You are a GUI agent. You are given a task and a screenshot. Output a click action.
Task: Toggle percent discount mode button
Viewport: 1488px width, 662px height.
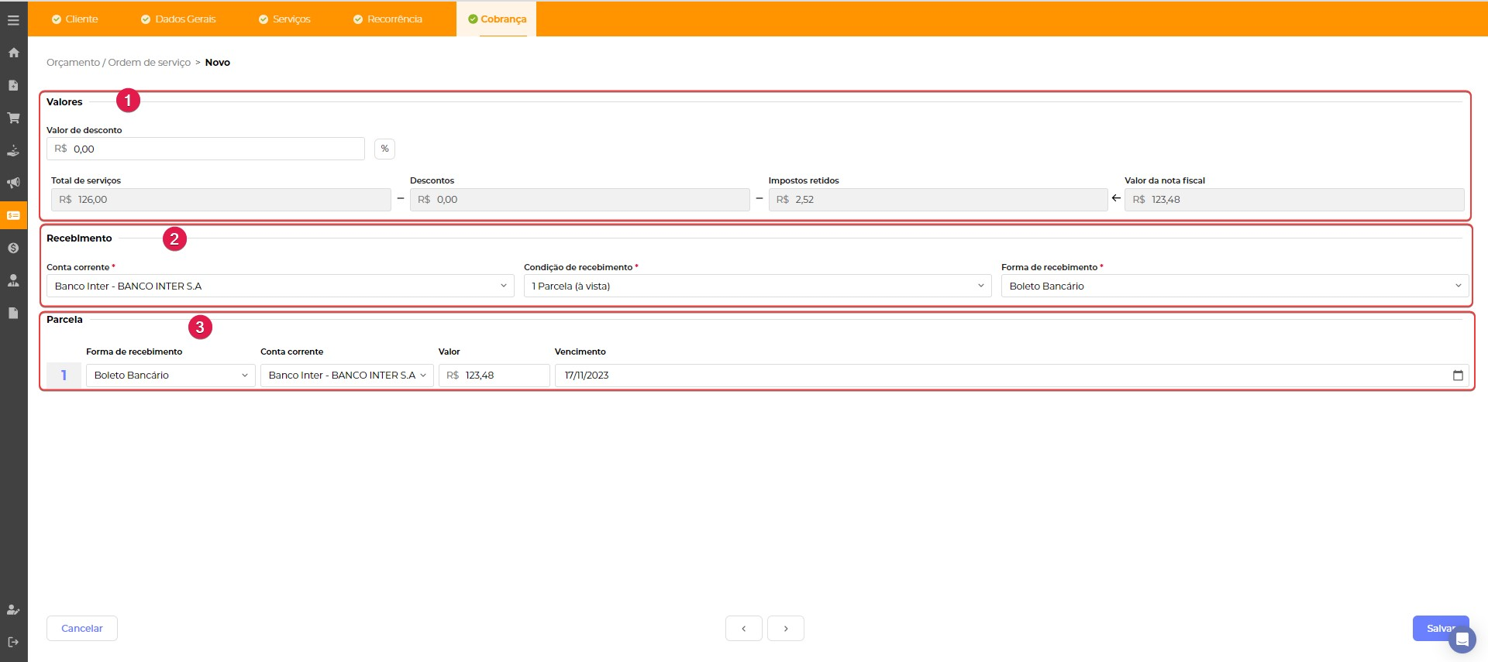tap(384, 149)
